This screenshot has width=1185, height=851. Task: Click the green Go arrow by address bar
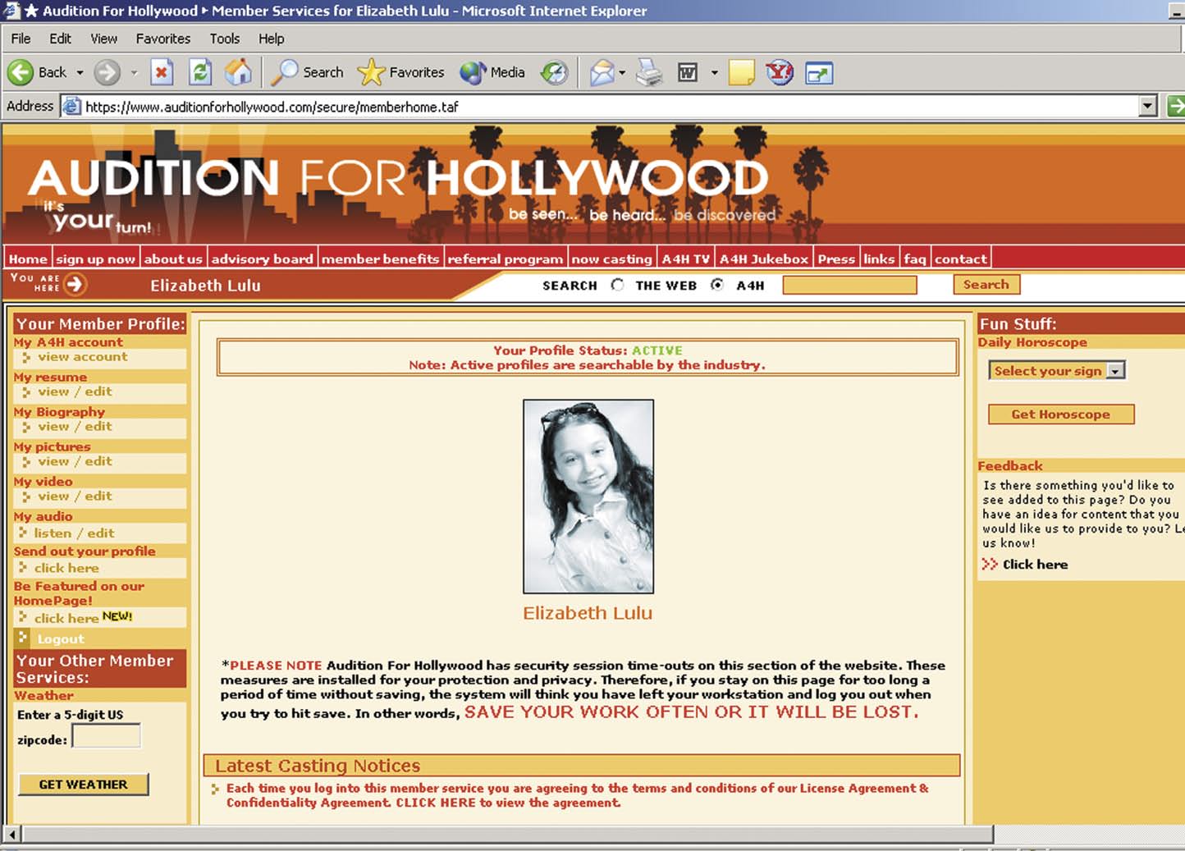1176,106
